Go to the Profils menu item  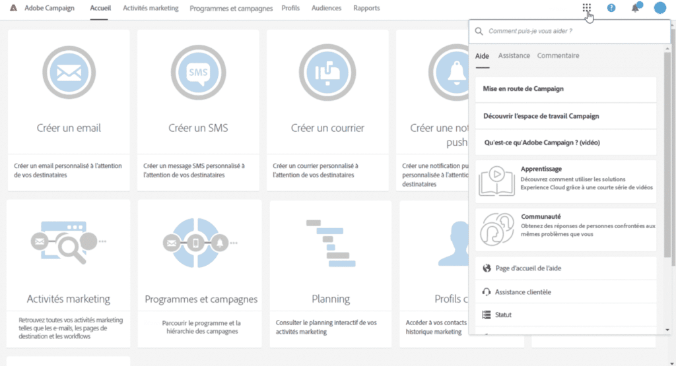coord(290,9)
